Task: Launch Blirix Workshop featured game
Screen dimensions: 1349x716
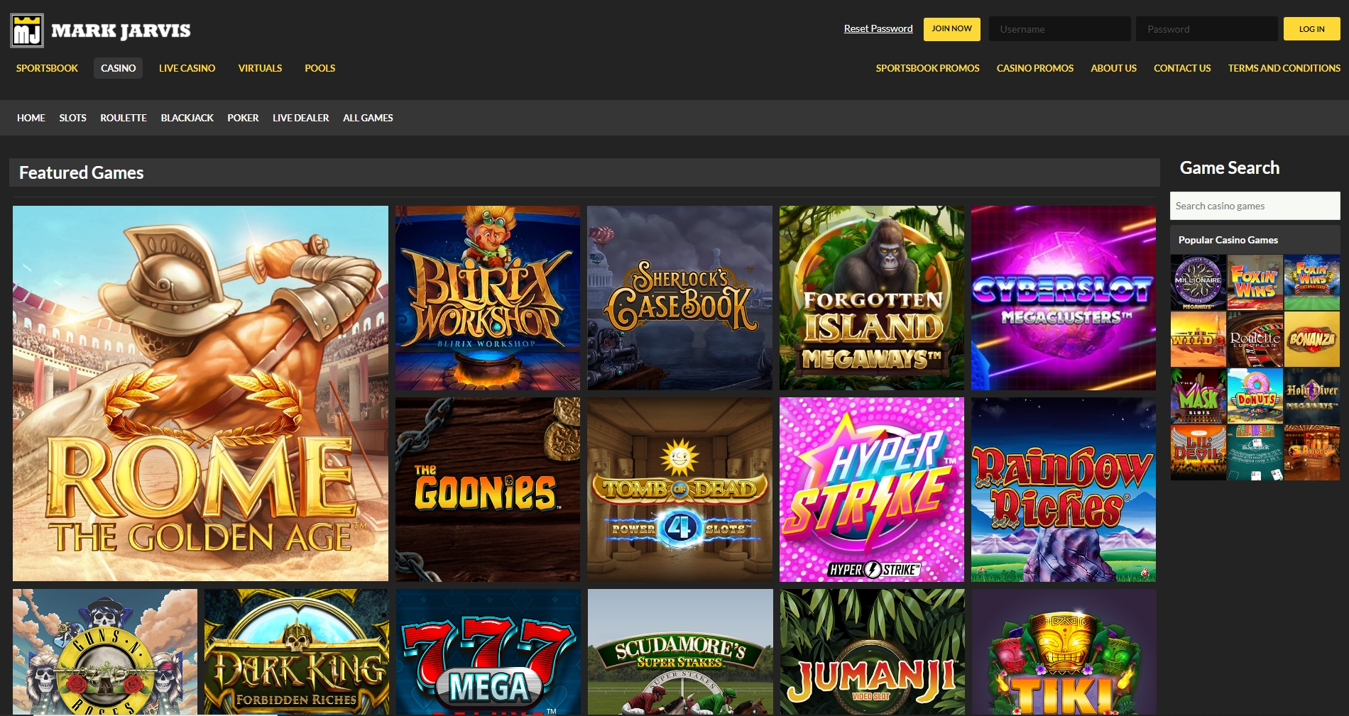Action: pyautogui.click(x=488, y=298)
